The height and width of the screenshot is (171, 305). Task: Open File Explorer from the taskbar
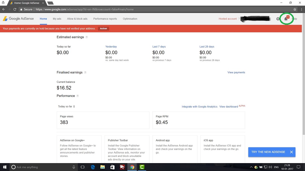pyautogui.click(x=103, y=167)
